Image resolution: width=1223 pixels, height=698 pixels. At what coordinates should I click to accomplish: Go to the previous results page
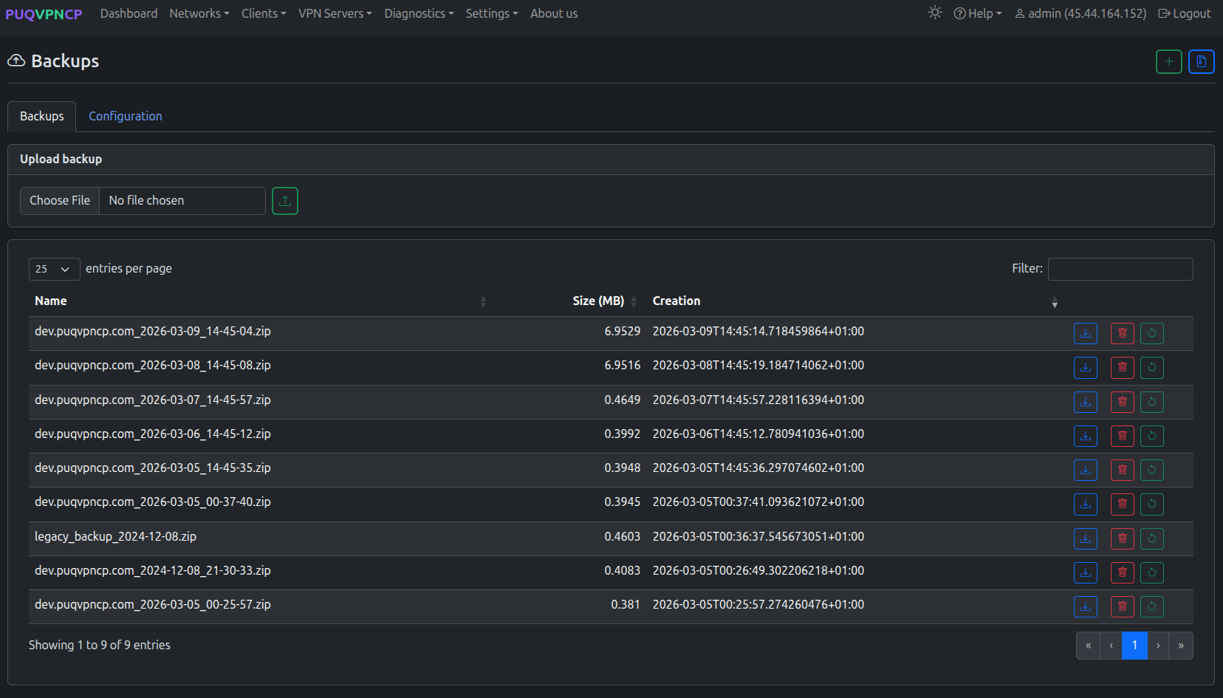click(1111, 646)
